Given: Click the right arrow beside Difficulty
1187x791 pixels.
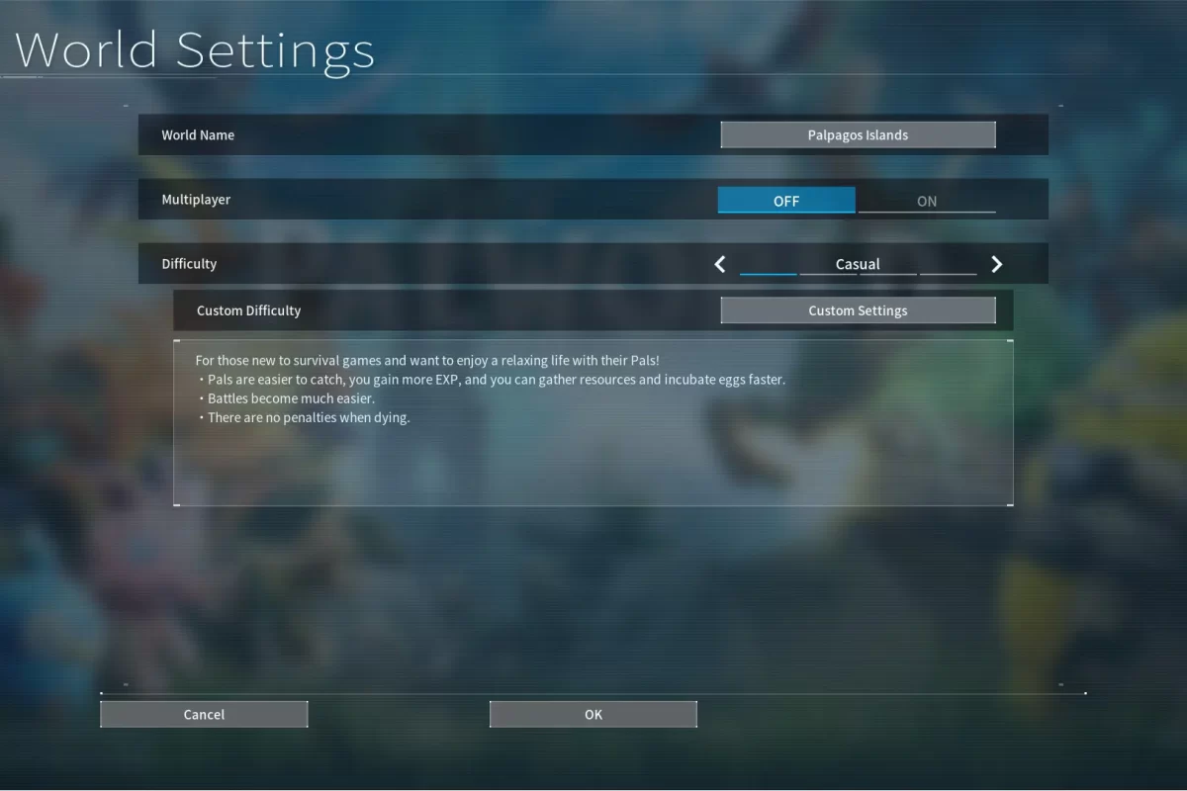Looking at the screenshot, I should click(x=996, y=264).
